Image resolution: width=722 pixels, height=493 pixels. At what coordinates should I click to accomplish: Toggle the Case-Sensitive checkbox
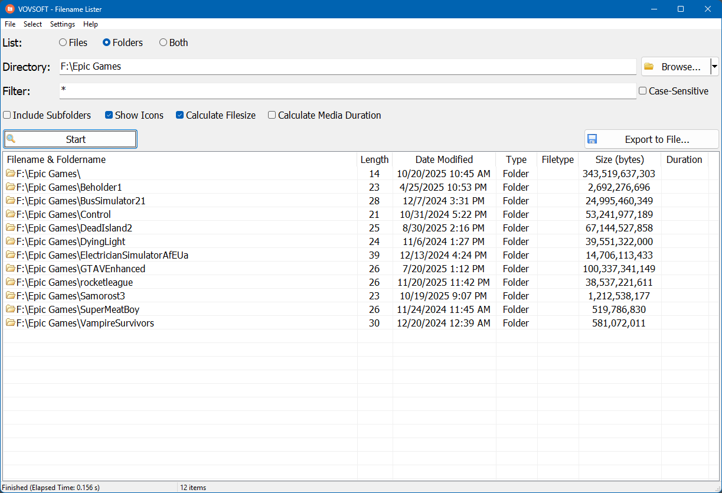(643, 91)
